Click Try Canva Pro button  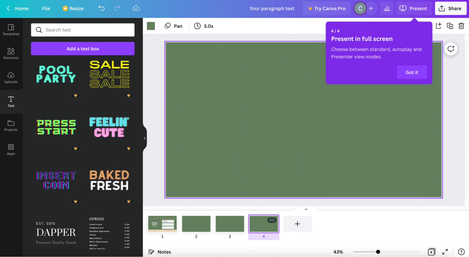click(x=327, y=8)
